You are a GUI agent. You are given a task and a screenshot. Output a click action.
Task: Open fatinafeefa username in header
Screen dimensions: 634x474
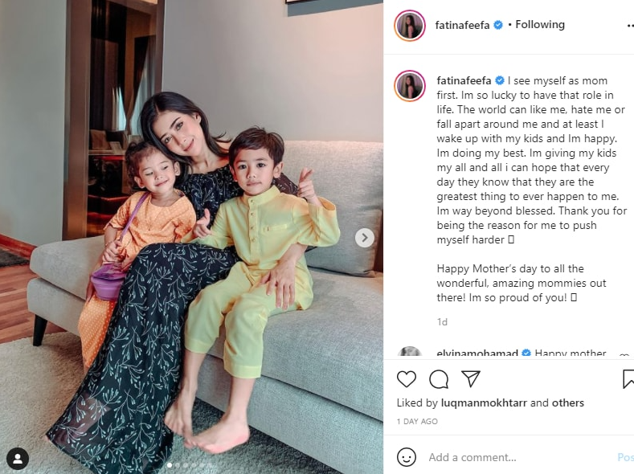[x=462, y=25]
